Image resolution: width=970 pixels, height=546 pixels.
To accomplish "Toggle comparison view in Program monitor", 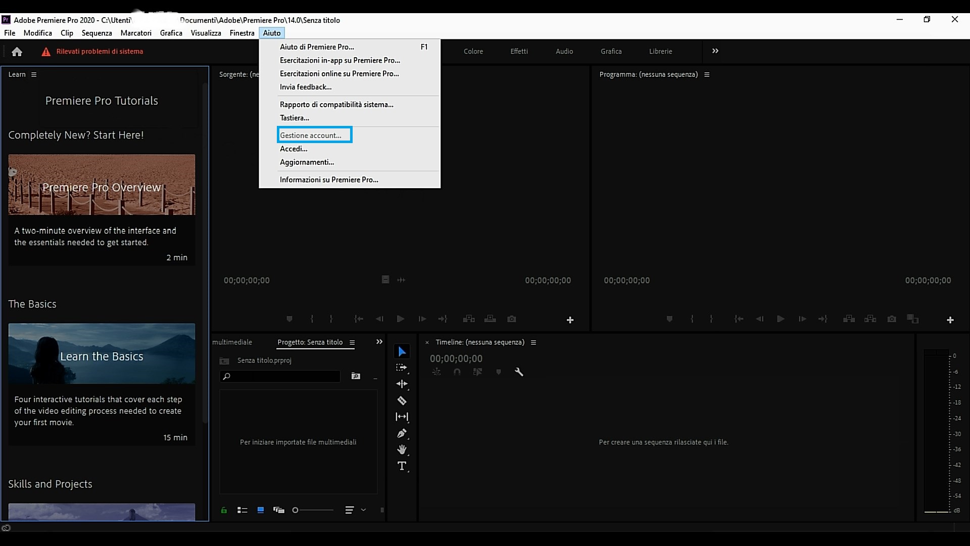I will click(x=912, y=319).
